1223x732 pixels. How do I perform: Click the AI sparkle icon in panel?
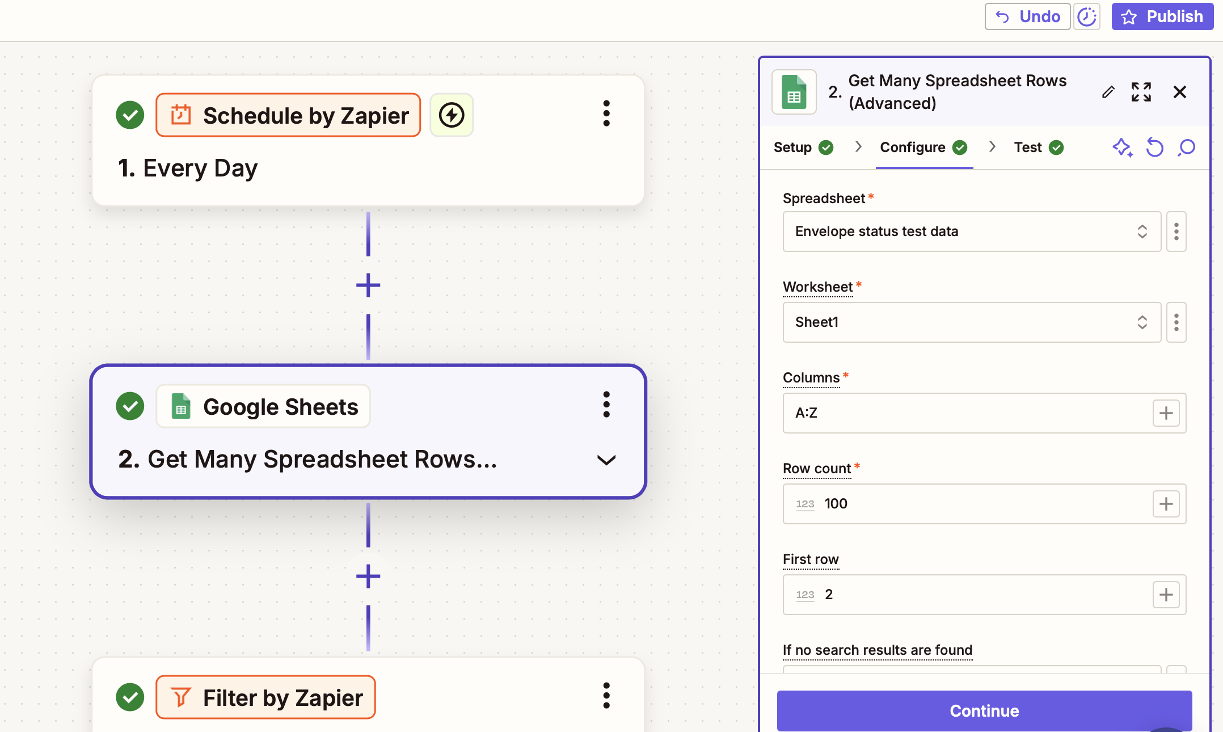click(x=1123, y=148)
